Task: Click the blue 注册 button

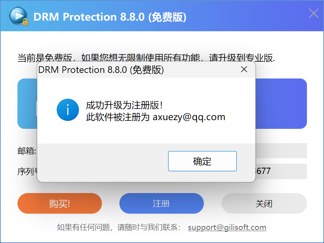Action: [x=161, y=204]
